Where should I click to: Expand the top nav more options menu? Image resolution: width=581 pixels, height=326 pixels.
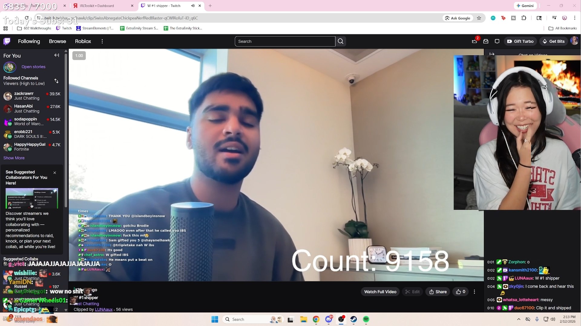[x=102, y=41]
